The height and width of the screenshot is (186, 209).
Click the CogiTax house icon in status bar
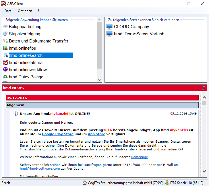click(x=85, y=183)
